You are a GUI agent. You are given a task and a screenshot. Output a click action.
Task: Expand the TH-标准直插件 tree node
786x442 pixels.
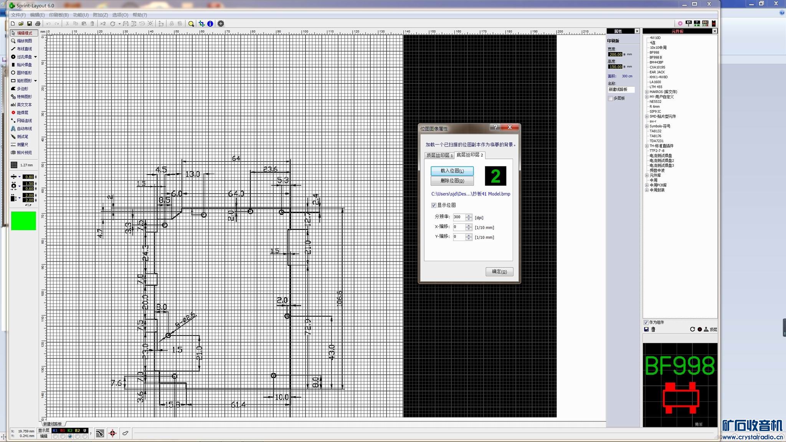tap(647, 146)
